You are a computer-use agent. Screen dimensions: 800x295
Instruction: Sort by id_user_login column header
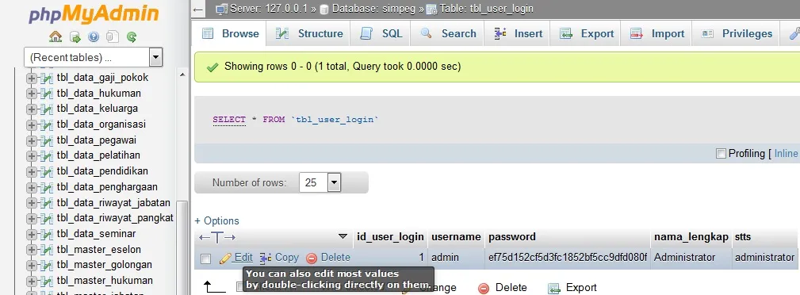pos(390,237)
